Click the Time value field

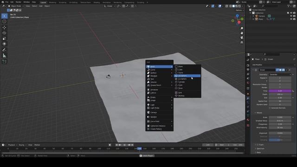click(280, 91)
